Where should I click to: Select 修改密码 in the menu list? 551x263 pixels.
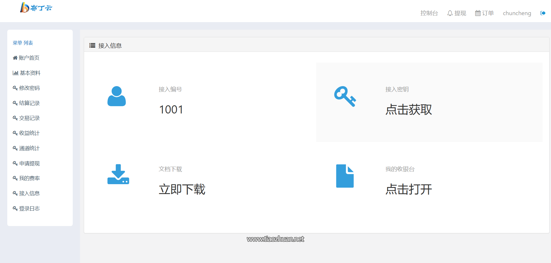tap(29, 88)
